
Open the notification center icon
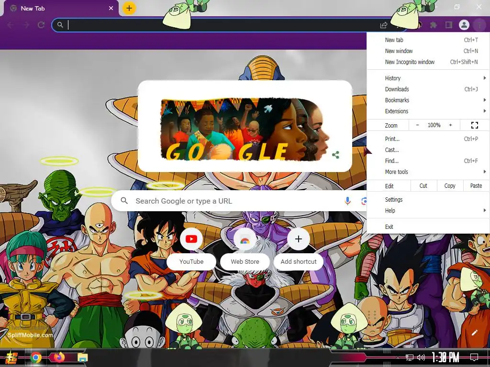coord(474,357)
